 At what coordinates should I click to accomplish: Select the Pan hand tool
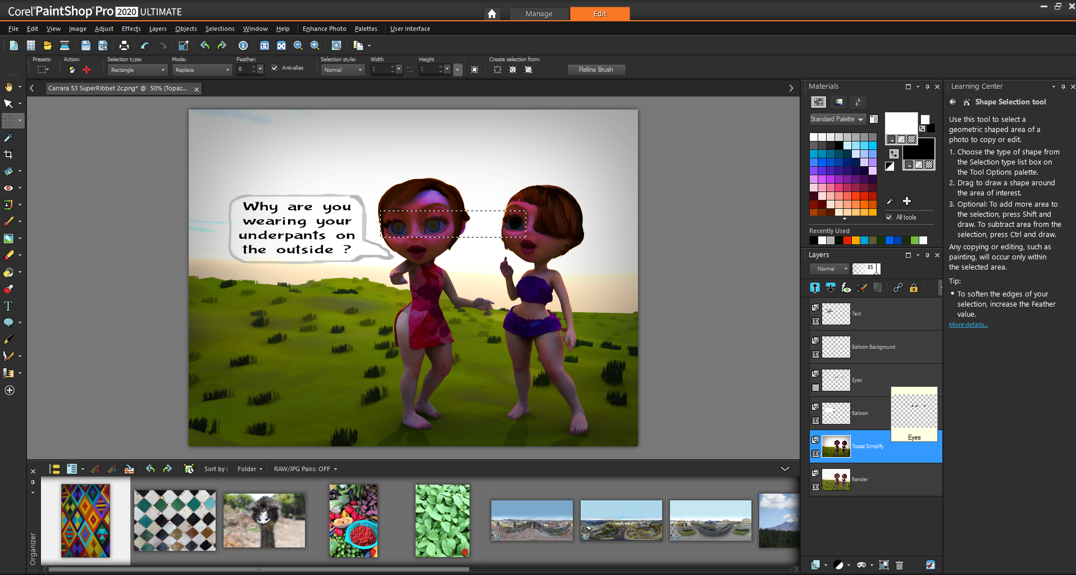pyautogui.click(x=8, y=86)
